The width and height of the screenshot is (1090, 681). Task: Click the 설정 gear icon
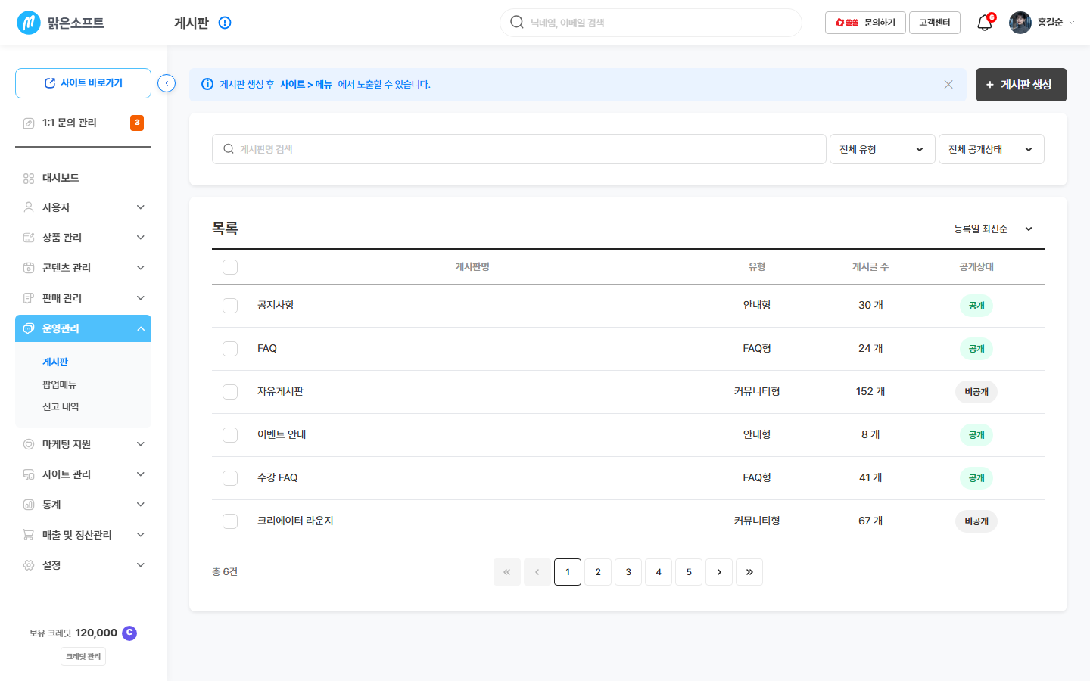coord(29,565)
